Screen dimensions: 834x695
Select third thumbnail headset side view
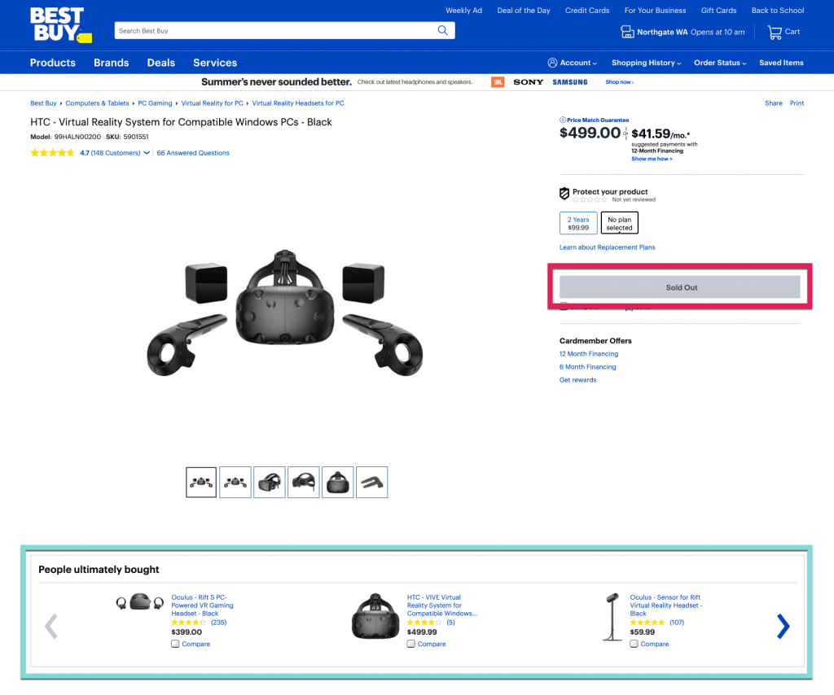pos(269,483)
